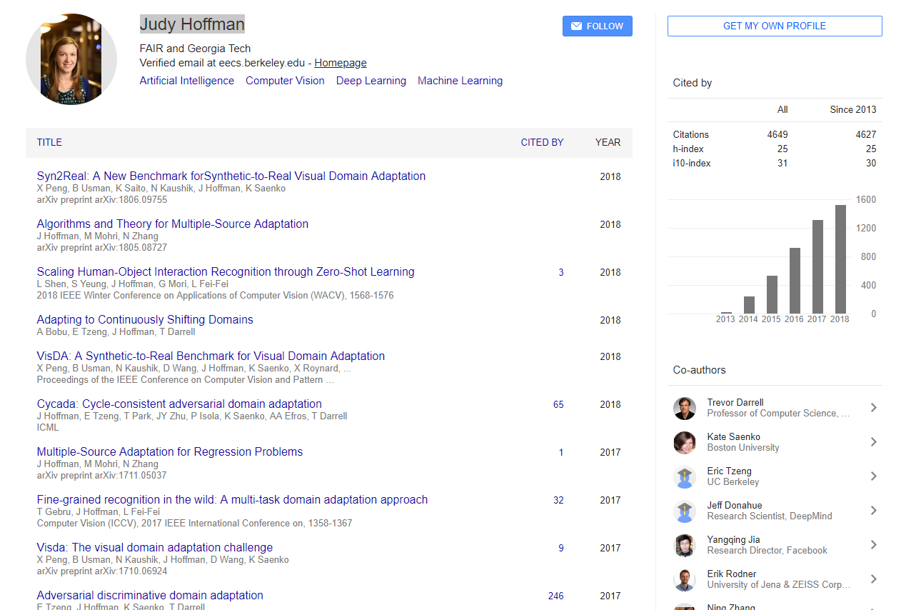
Task: Sort publications by Cited By column
Action: point(542,142)
